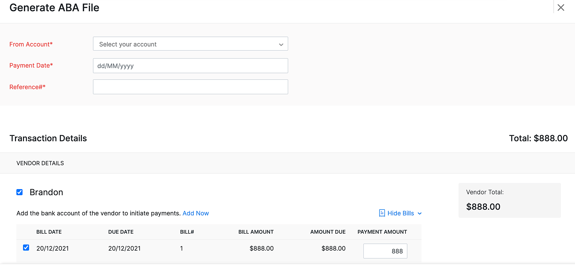Close the Generate ABA File dialog

point(561,8)
